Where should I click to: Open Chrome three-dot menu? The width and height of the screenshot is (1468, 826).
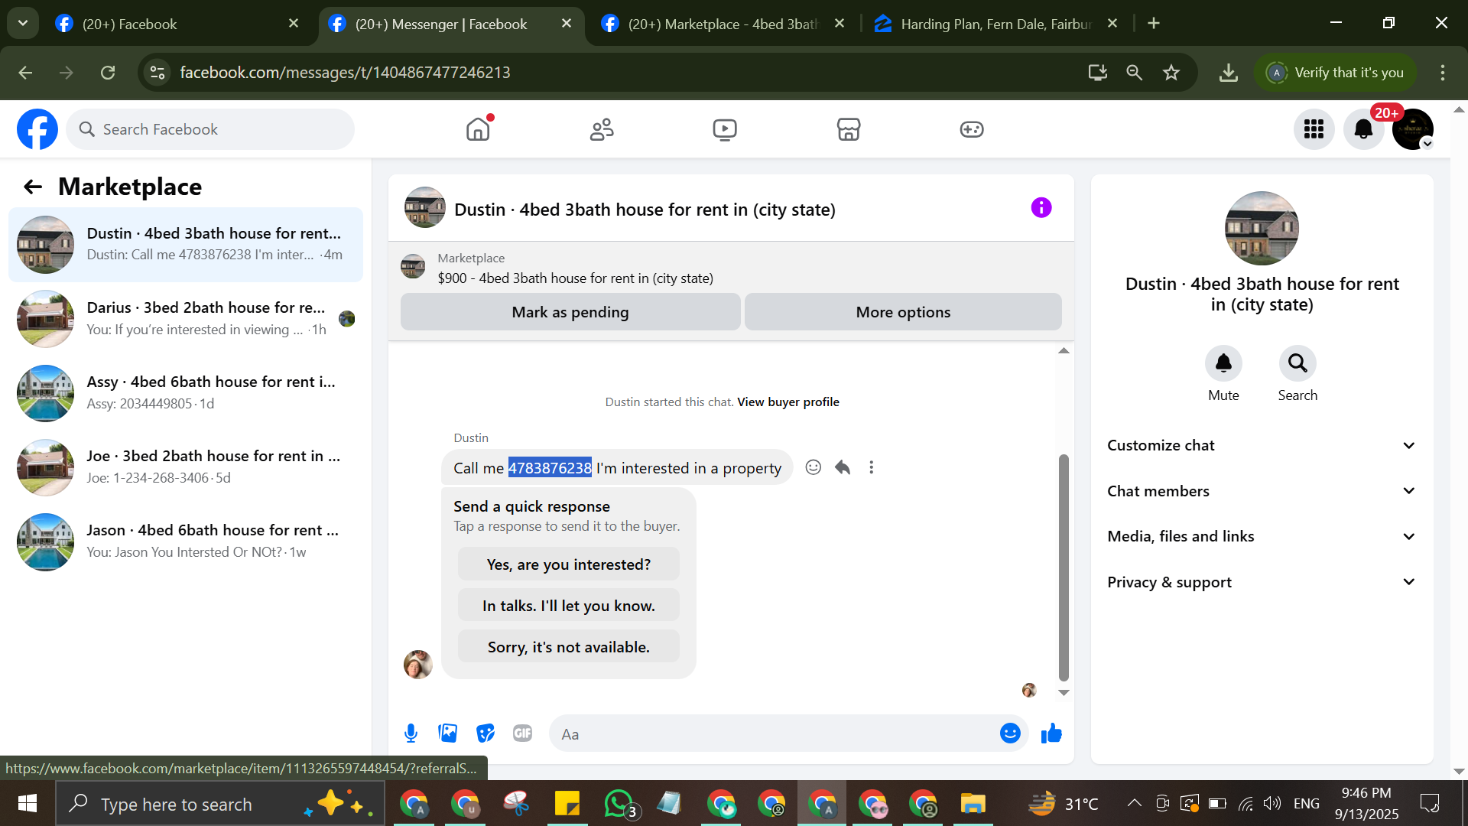pos(1443,73)
